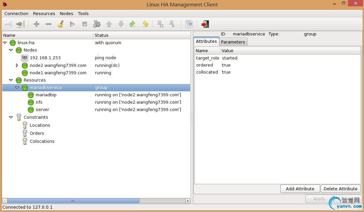Open the Tools menu
364x212 pixels.
point(83,14)
